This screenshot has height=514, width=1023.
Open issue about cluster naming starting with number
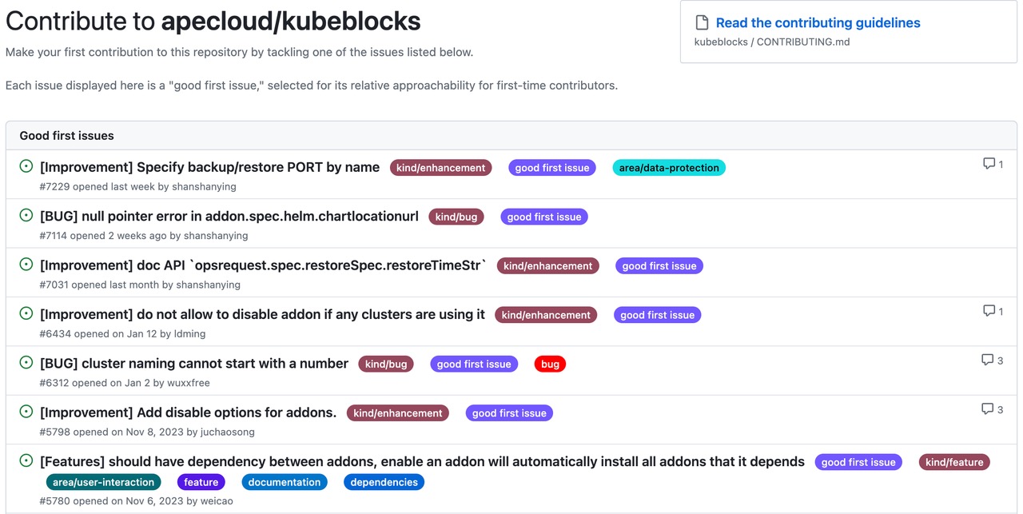pyautogui.click(x=194, y=364)
